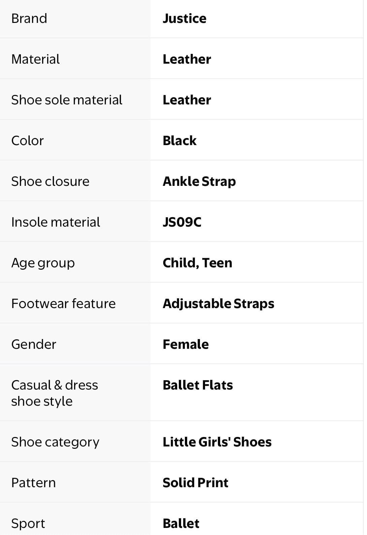Select the Child, Teen value
The width and height of the screenshot is (367, 535).
coord(197,263)
